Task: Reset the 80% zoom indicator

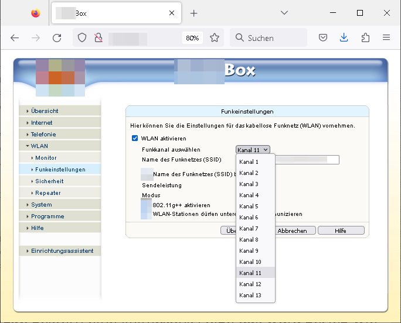Action: (x=192, y=38)
